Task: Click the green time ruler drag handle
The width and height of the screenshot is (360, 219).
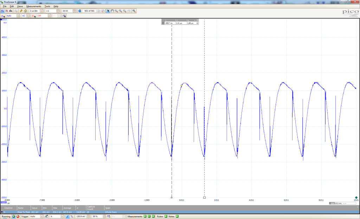Action: 356,198
